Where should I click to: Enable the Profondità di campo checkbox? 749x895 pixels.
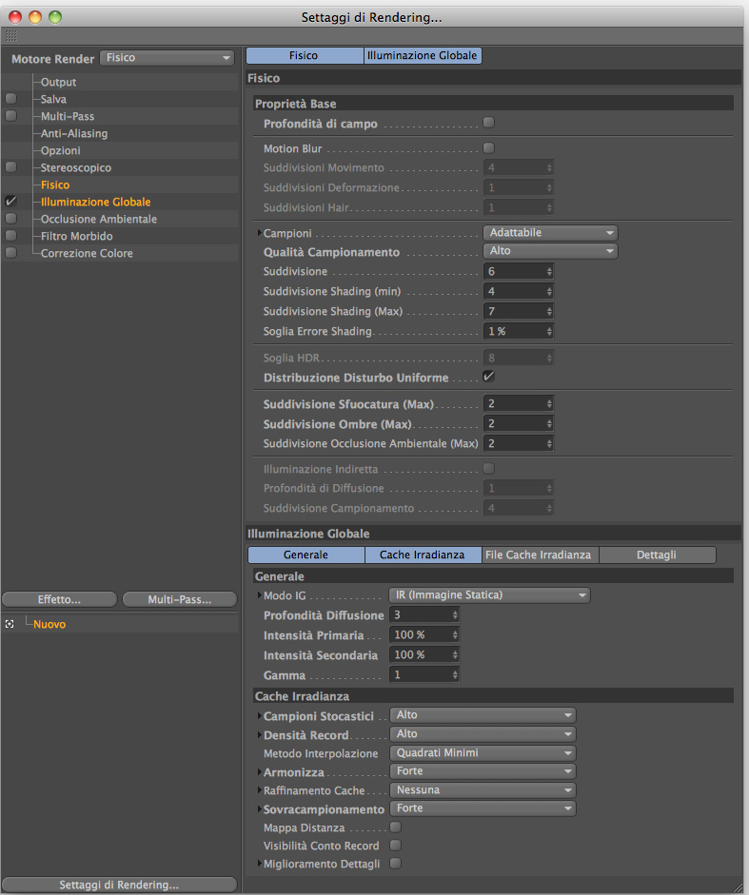pyautogui.click(x=488, y=123)
